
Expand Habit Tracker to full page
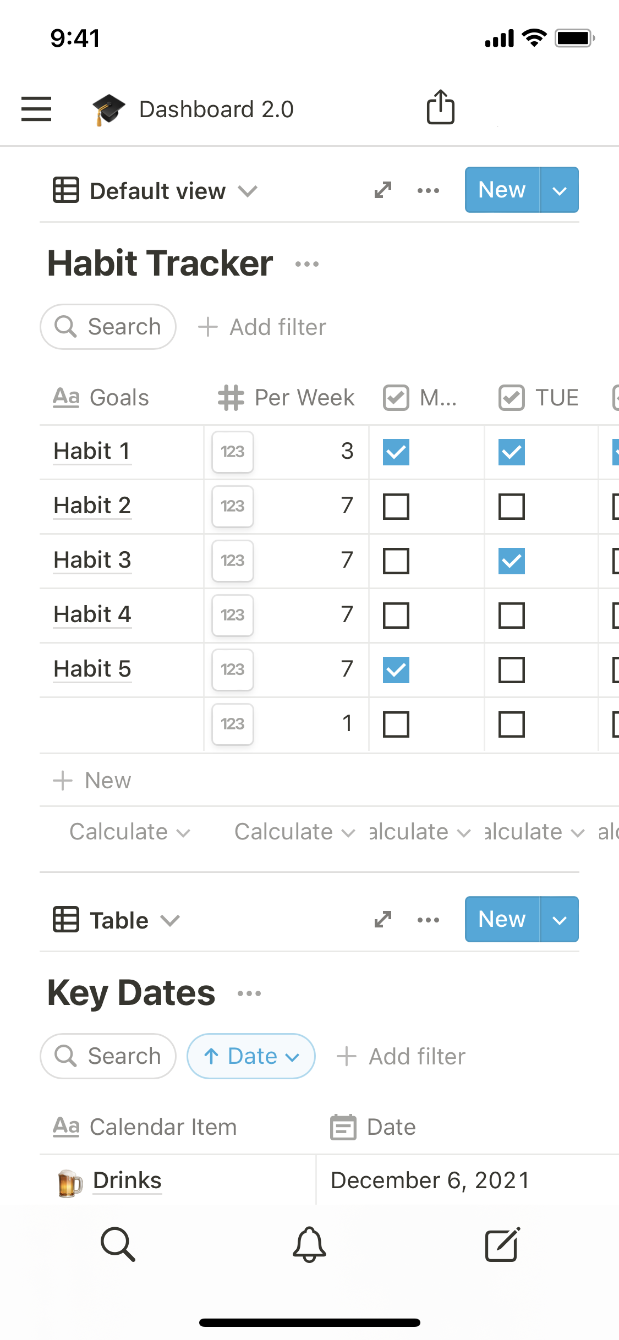[383, 190]
